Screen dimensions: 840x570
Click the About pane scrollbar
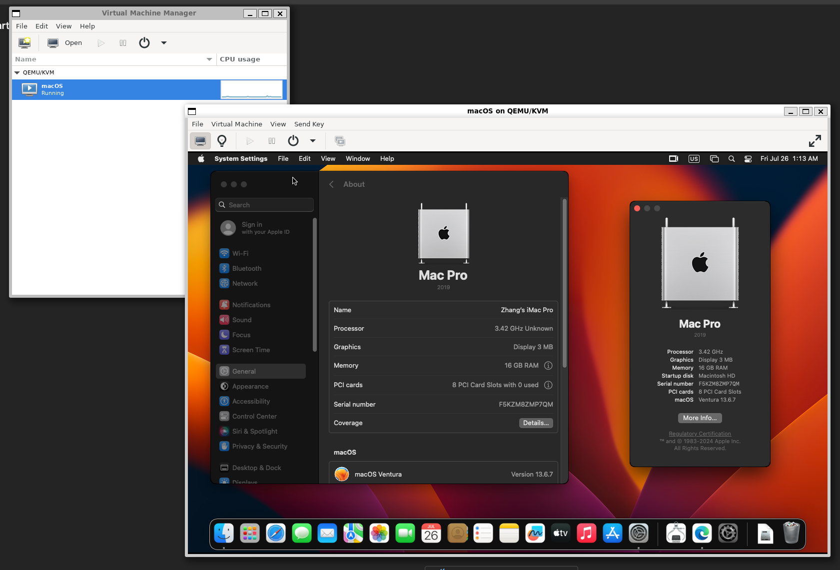(x=565, y=283)
